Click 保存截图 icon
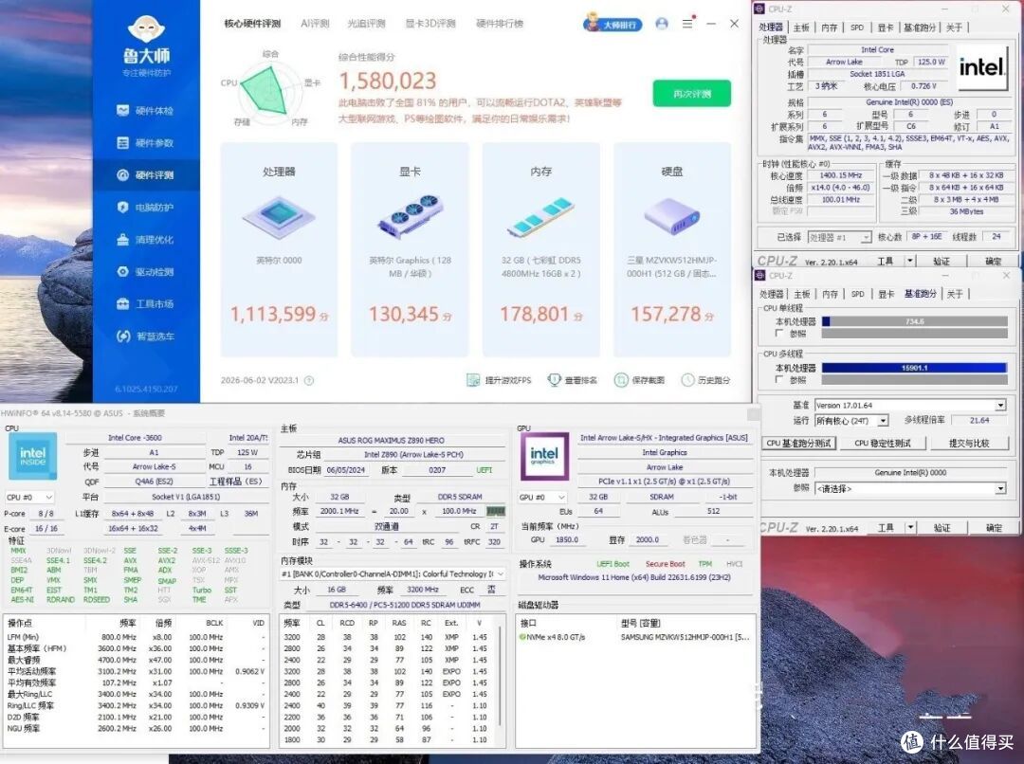The image size is (1024, 764). point(621,379)
